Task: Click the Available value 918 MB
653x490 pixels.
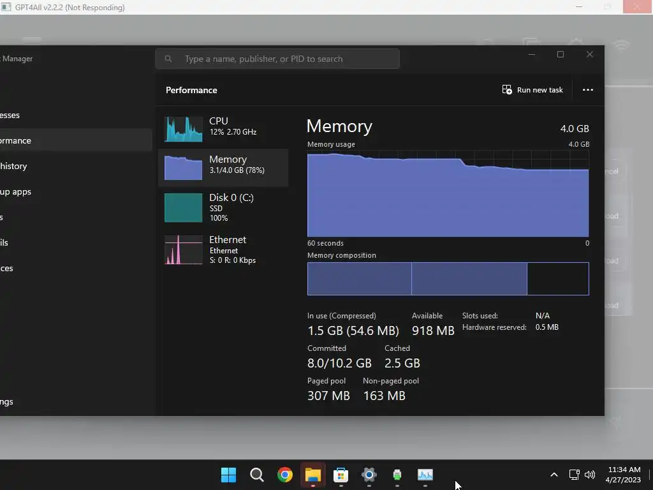Action: pos(433,330)
